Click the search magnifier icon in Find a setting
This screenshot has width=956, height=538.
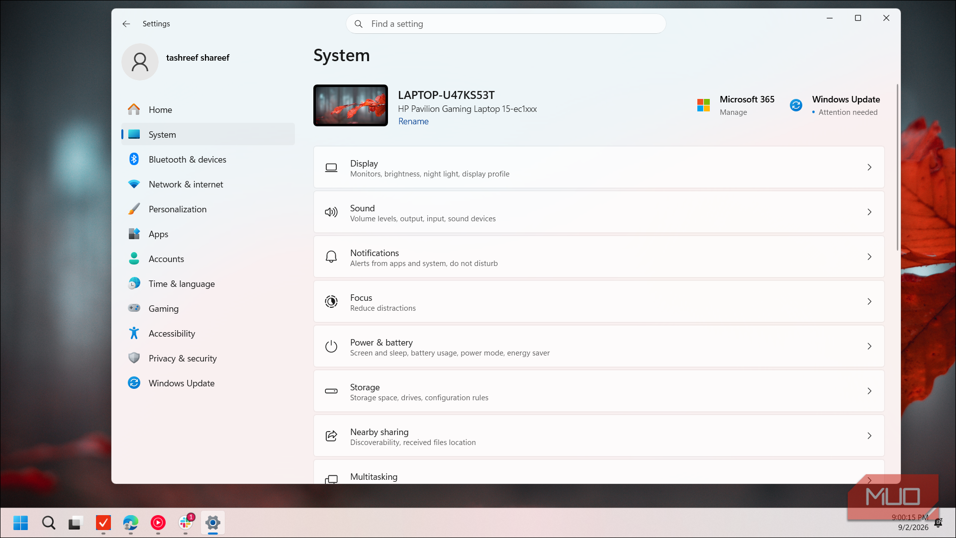tap(358, 24)
